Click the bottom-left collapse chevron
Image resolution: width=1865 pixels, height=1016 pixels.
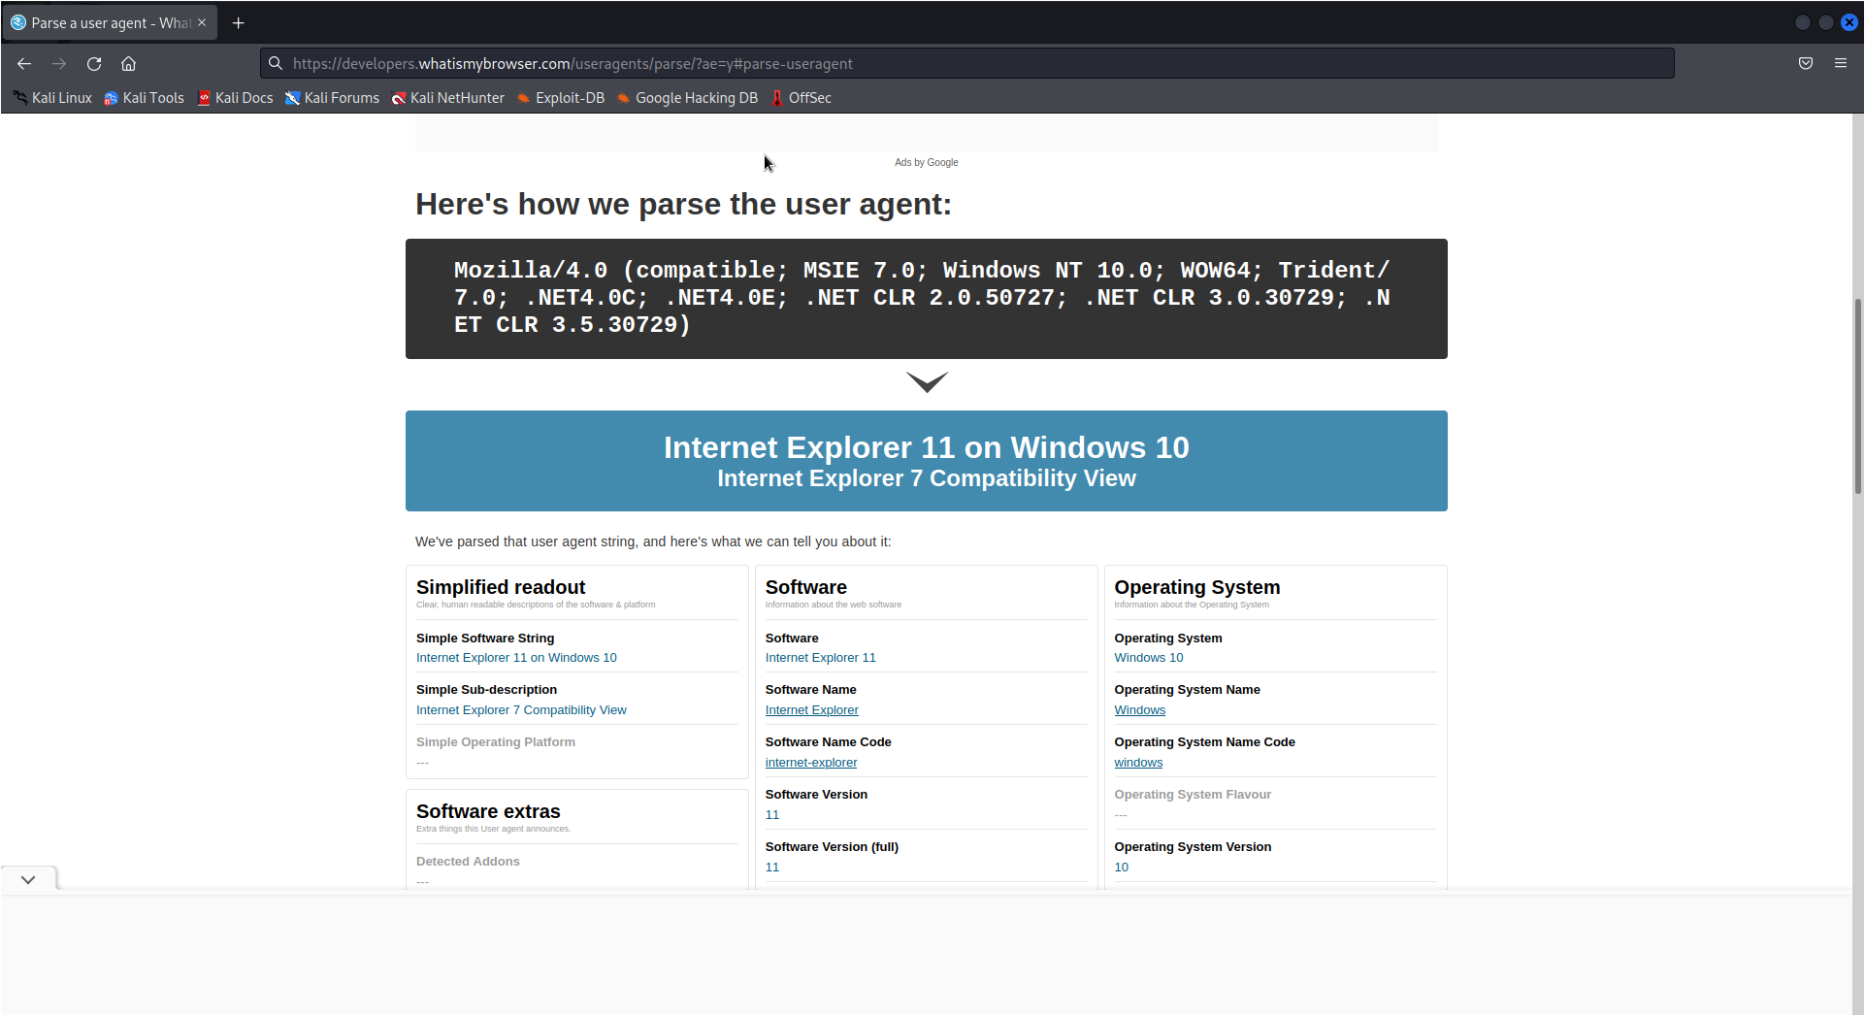point(28,879)
